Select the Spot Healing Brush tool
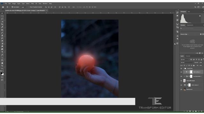 coord(2,30)
